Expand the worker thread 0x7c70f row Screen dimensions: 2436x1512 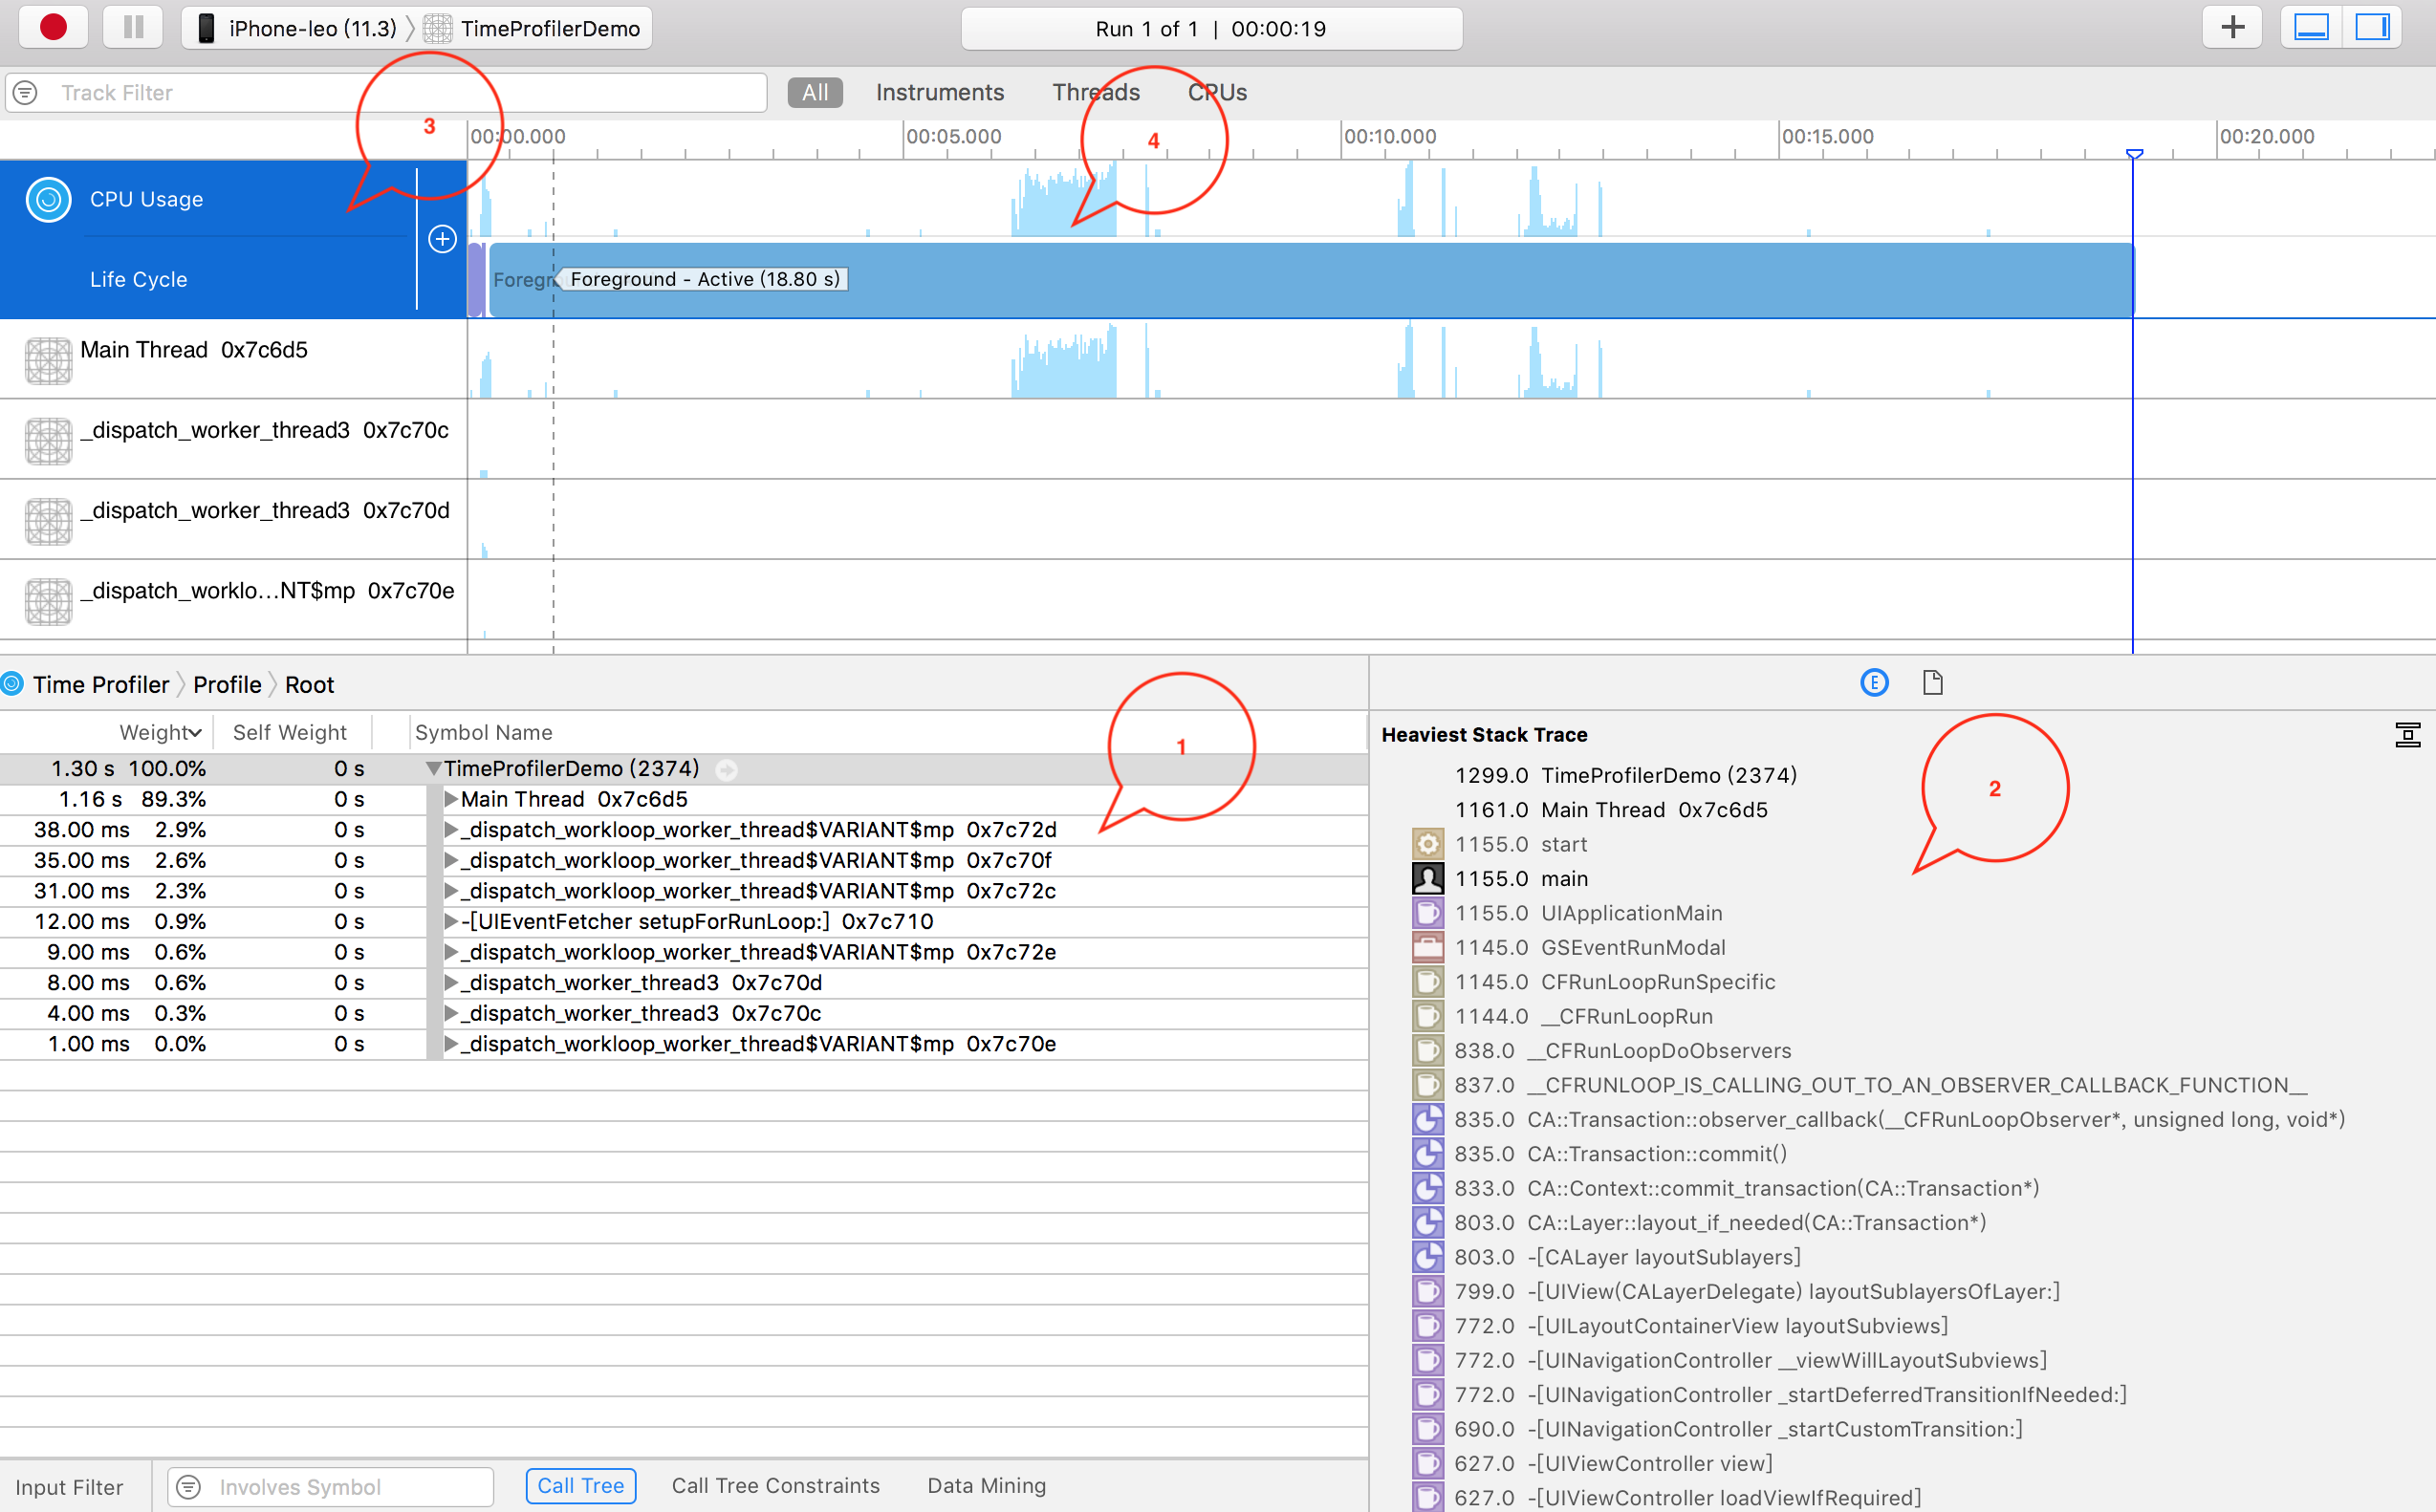pyautogui.click(x=451, y=860)
